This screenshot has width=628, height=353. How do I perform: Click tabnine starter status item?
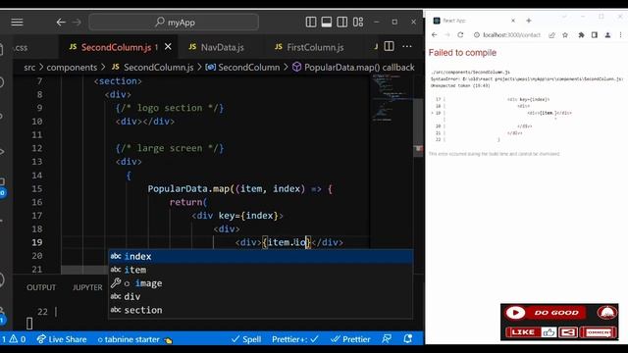pos(134,339)
